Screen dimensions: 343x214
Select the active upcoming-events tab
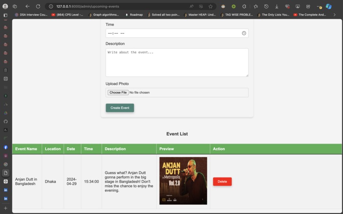[6, 173]
